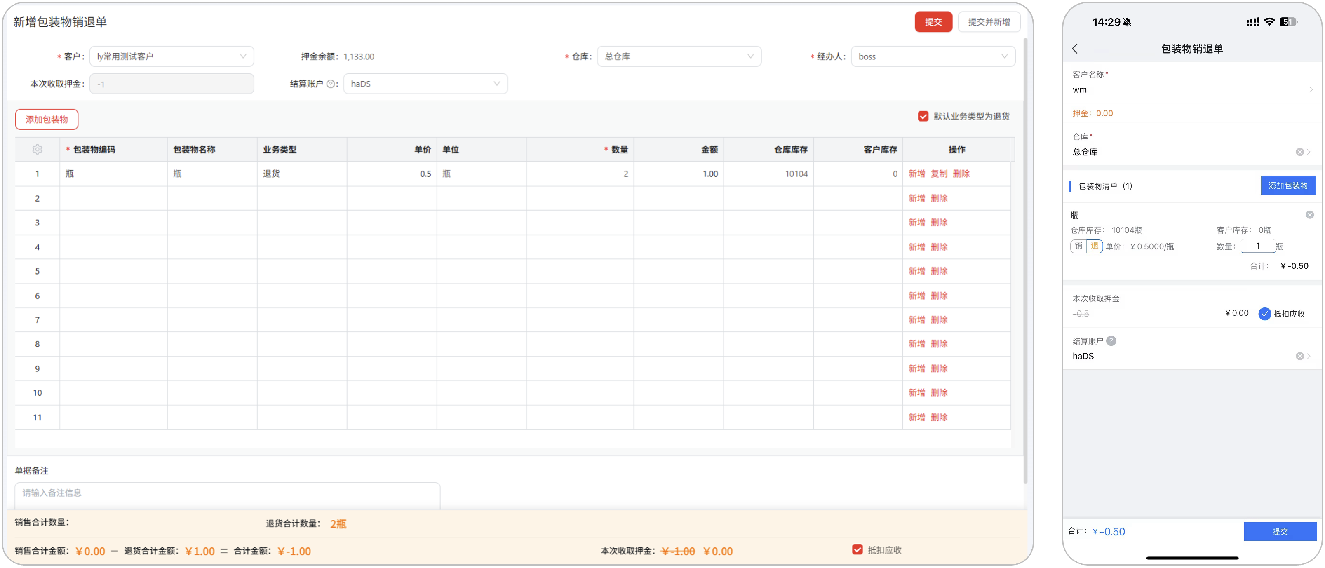Open the 仓库 dropdown showing 总仓库
This screenshot has height=568, width=1325.
[x=679, y=56]
